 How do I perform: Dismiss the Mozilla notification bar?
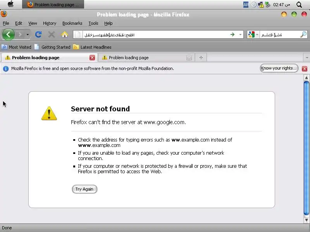click(305, 69)
